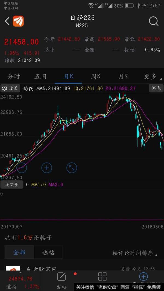Zoom out chart with minus circle
This screenshot has width=164, height=291.
[22, 168]
